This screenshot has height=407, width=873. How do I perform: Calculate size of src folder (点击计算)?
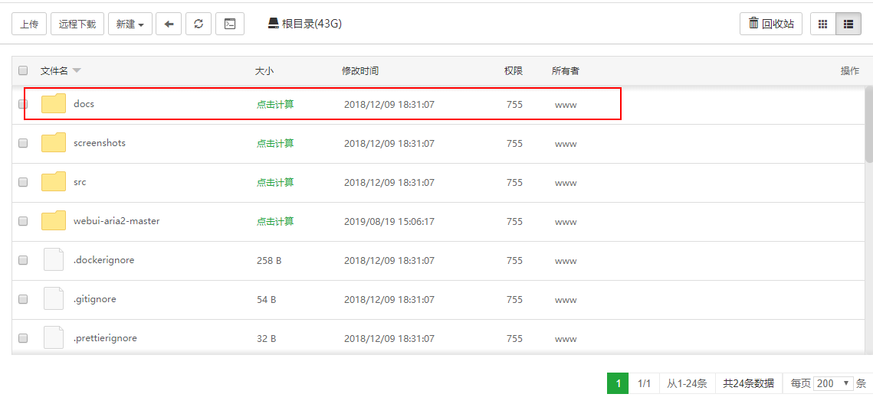(275, 182)
